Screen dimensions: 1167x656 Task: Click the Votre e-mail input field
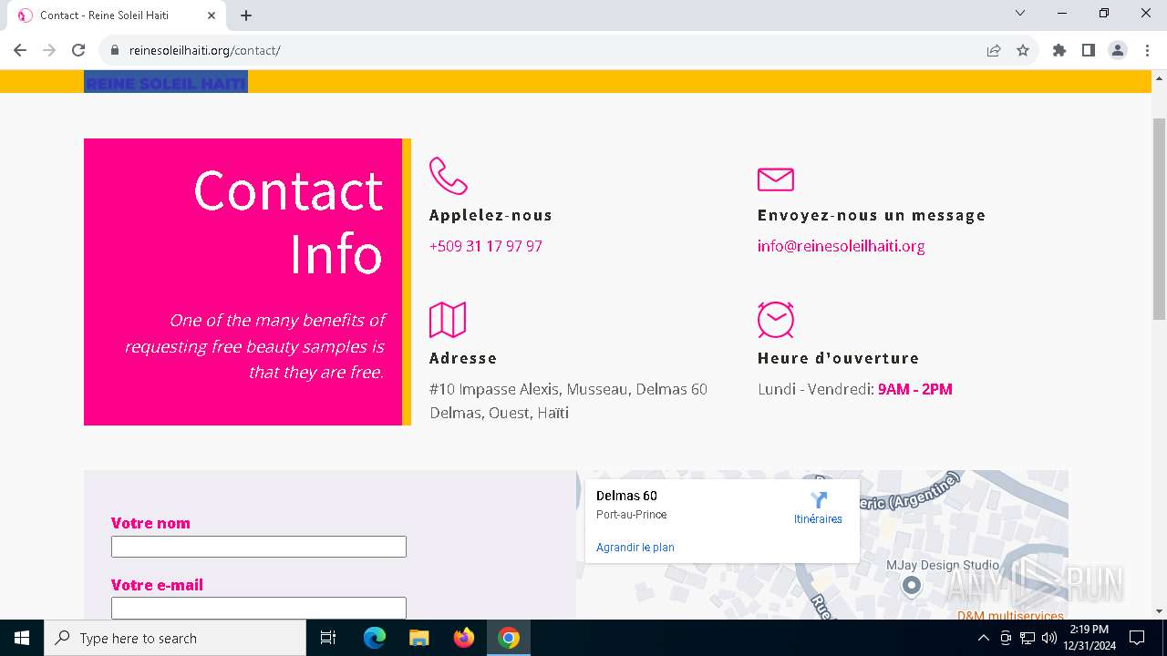[x=259, y=608]
